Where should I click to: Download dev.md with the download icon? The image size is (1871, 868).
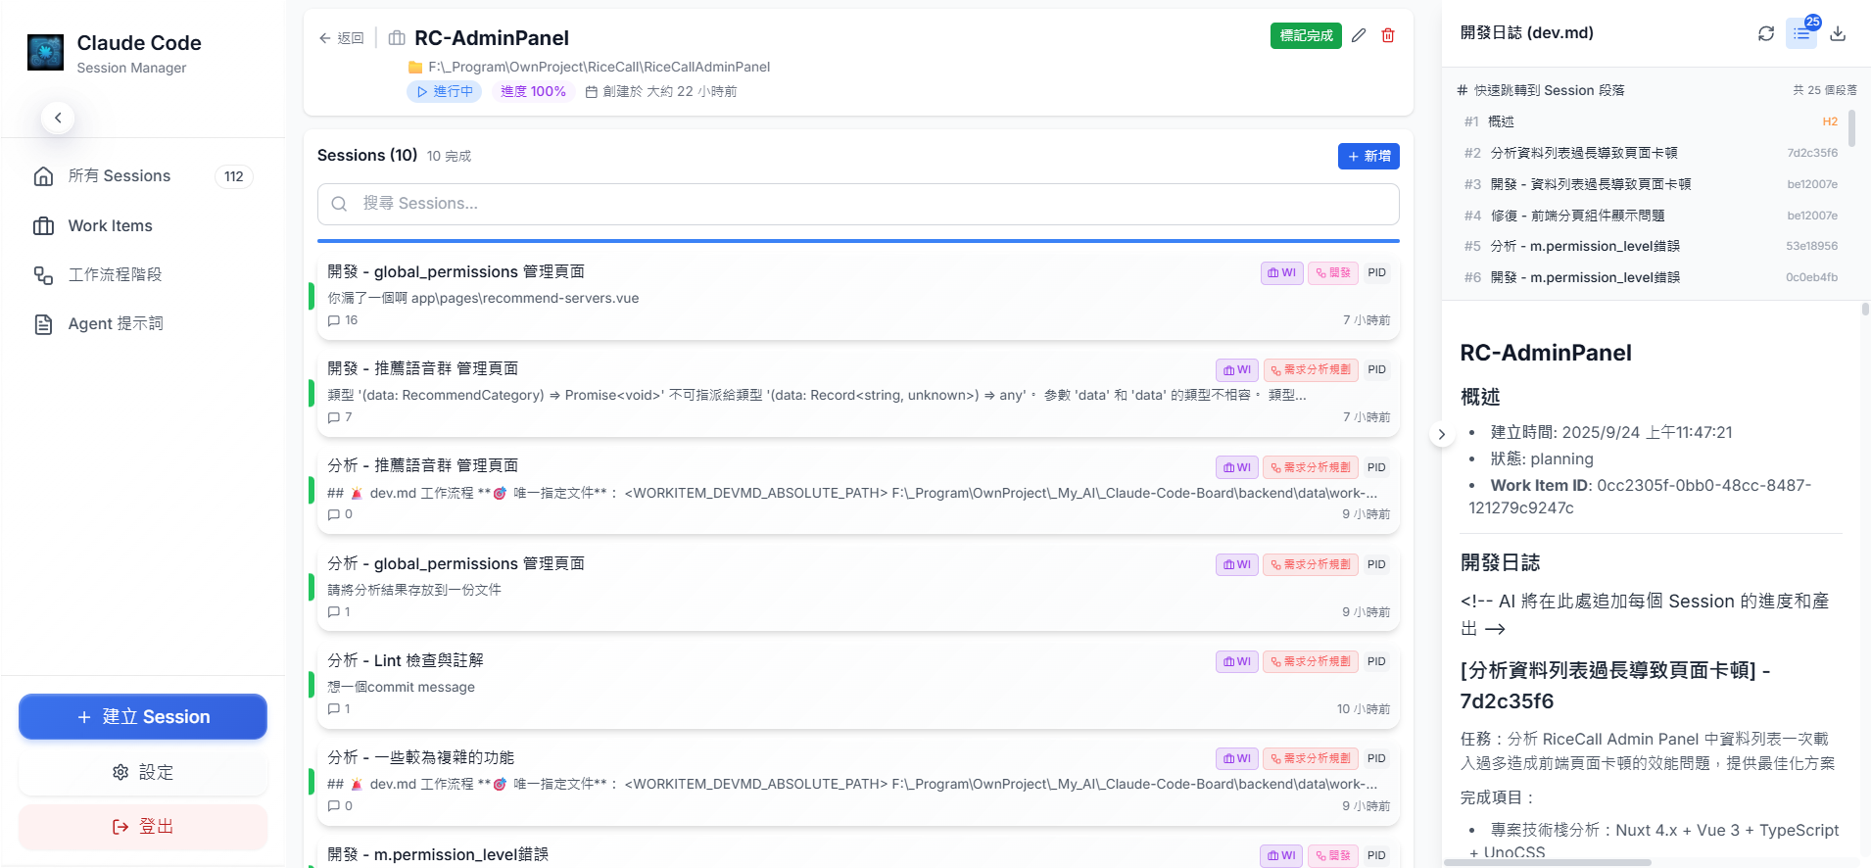pyautogui.click(x=1838, y=33)
